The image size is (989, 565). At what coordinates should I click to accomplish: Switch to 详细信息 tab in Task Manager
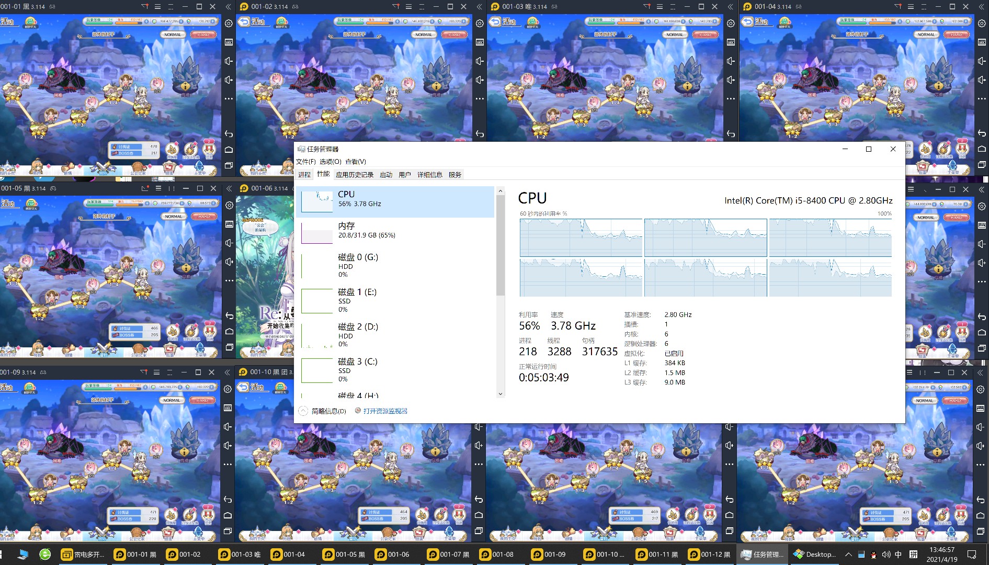click(x=430, y=175)
